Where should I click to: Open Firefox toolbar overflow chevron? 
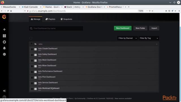175,11
